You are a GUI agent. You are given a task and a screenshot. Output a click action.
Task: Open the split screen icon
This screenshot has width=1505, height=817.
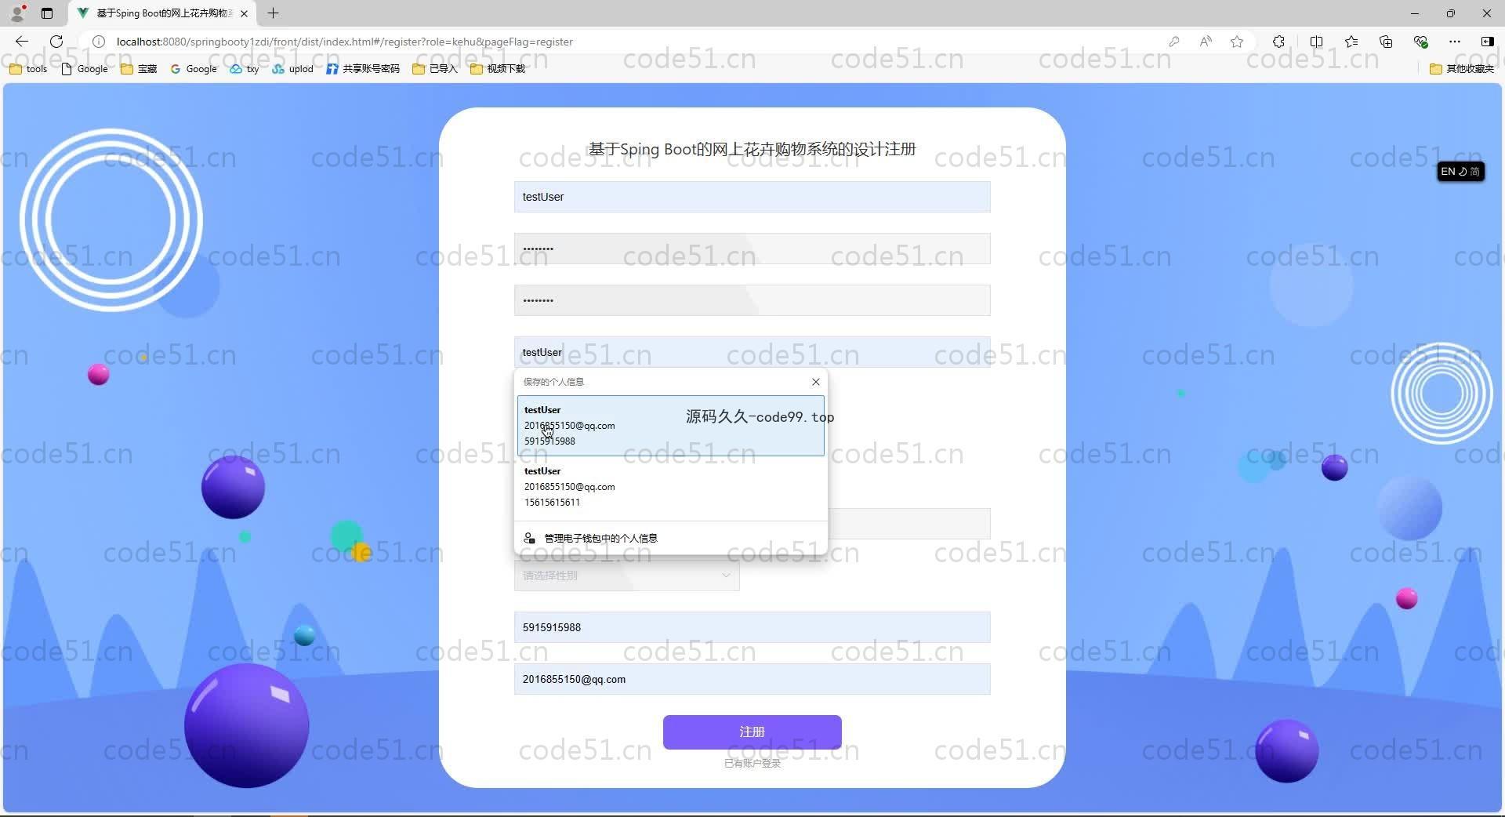click(x=1316, y=42)
